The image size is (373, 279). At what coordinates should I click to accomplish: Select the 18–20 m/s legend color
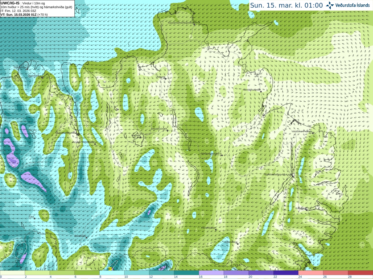point(236,273)
